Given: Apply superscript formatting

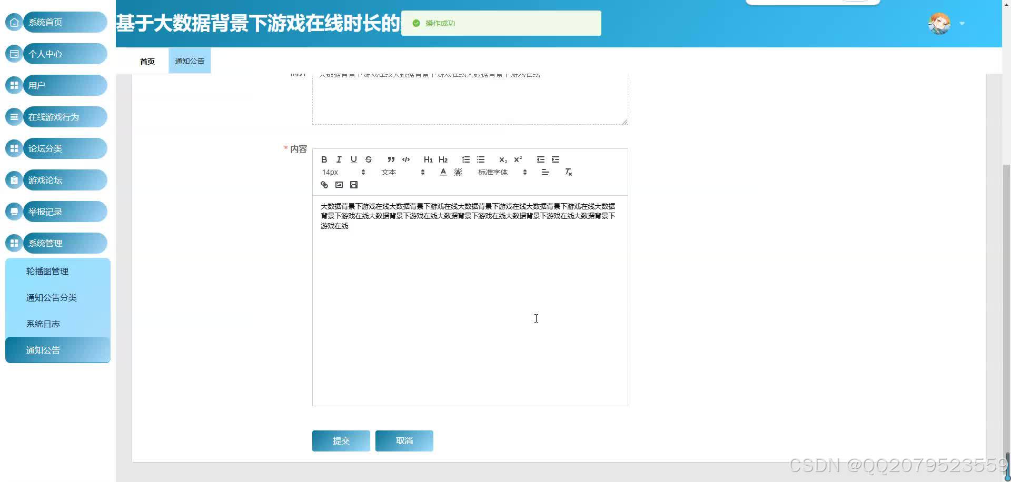Looking at the screenshot, I should click(x=518, y=159).
